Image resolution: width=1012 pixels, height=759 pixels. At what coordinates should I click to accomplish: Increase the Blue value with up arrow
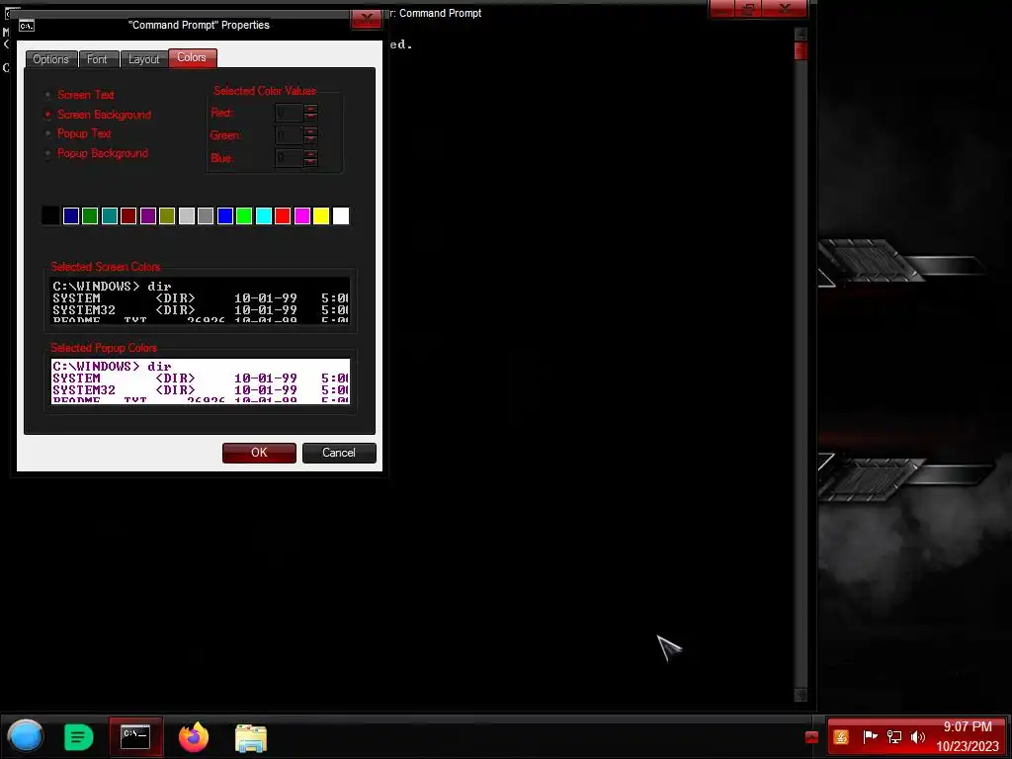(x=310, y=153)
